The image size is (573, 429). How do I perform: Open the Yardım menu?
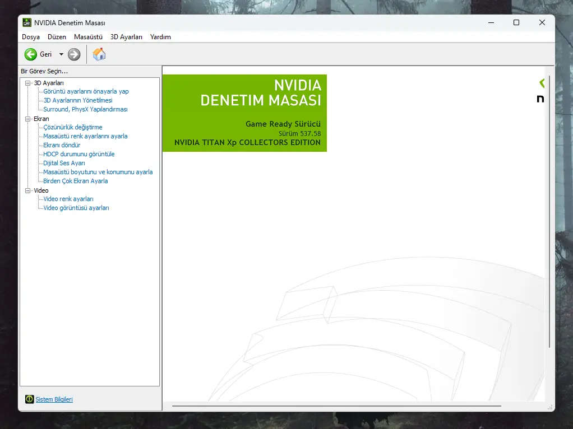(x=160, y=37)
